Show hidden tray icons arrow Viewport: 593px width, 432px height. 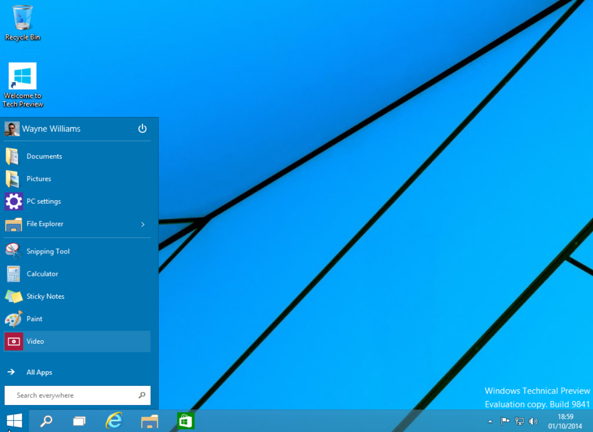click(x=490, y=421)
